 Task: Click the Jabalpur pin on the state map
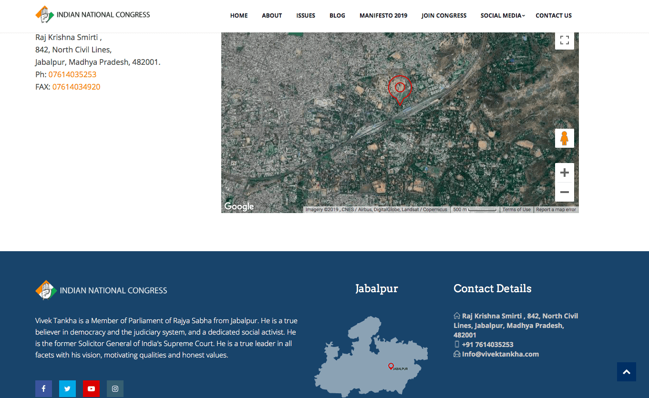[391, 366]
